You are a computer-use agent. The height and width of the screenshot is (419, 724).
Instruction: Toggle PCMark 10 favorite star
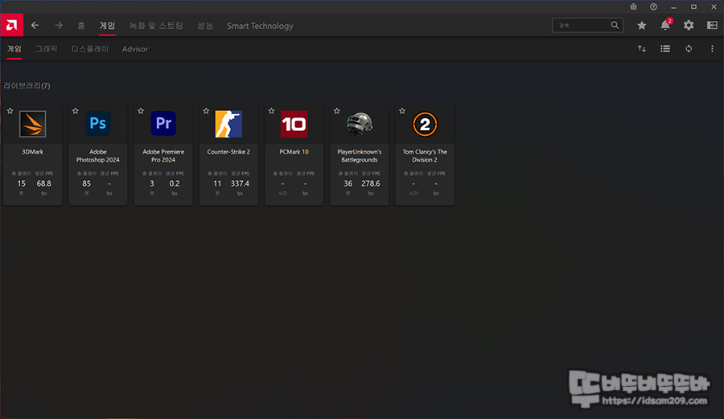click(272, 111)
